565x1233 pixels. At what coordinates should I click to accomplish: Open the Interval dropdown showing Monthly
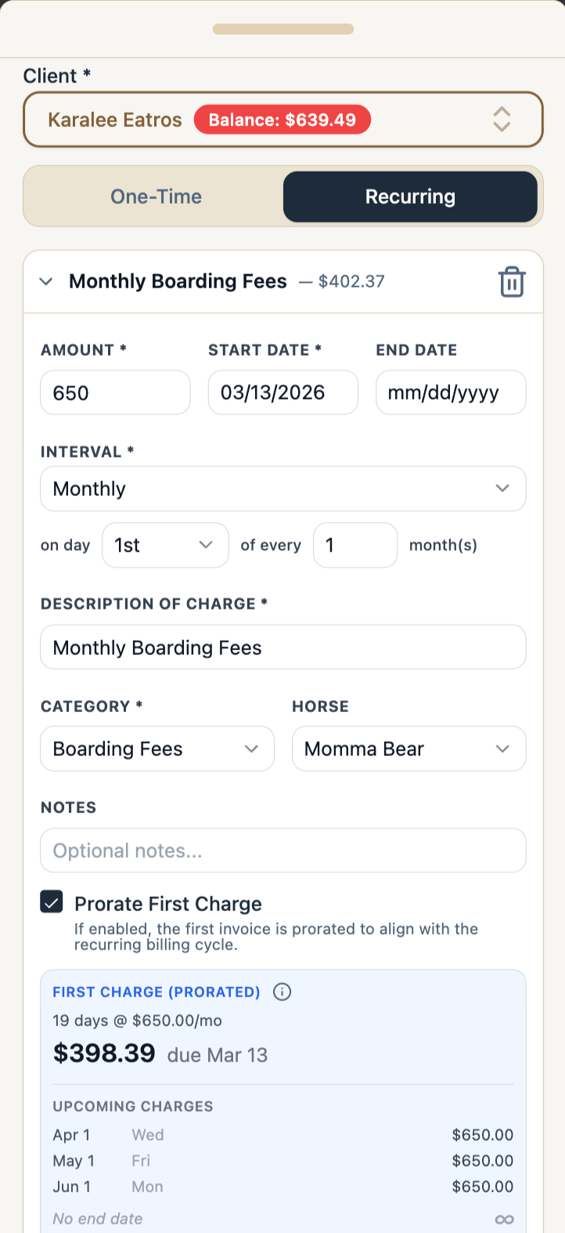coord(282,488)
